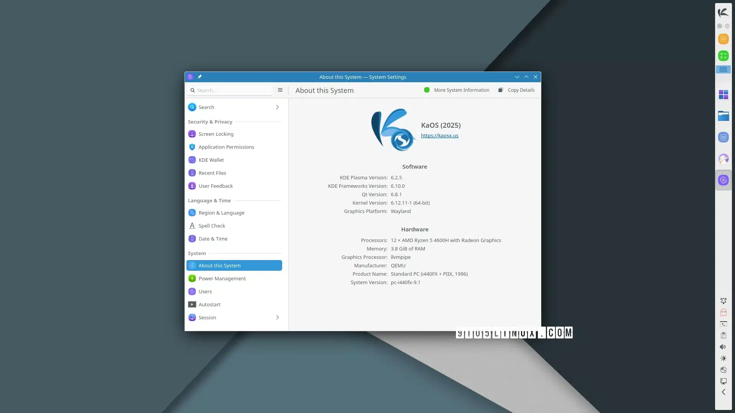Image resolution: width=735 pixels, height=413 pixels.
Task: Click the volume speaker tray icon
Action: click(x=723, y=347)
